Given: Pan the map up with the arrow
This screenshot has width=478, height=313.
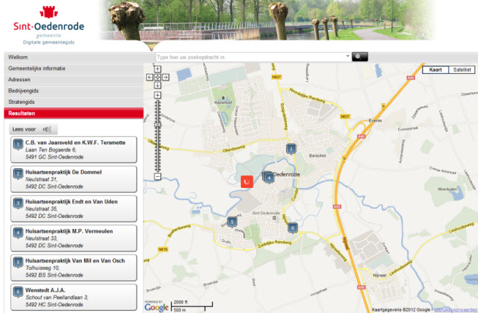Looking at the screenshot, I should click(x=158, y=69).
